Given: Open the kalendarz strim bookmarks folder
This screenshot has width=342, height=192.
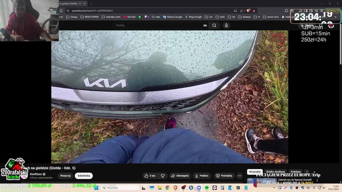Looking at the screenshot, I should pos(111,17).
